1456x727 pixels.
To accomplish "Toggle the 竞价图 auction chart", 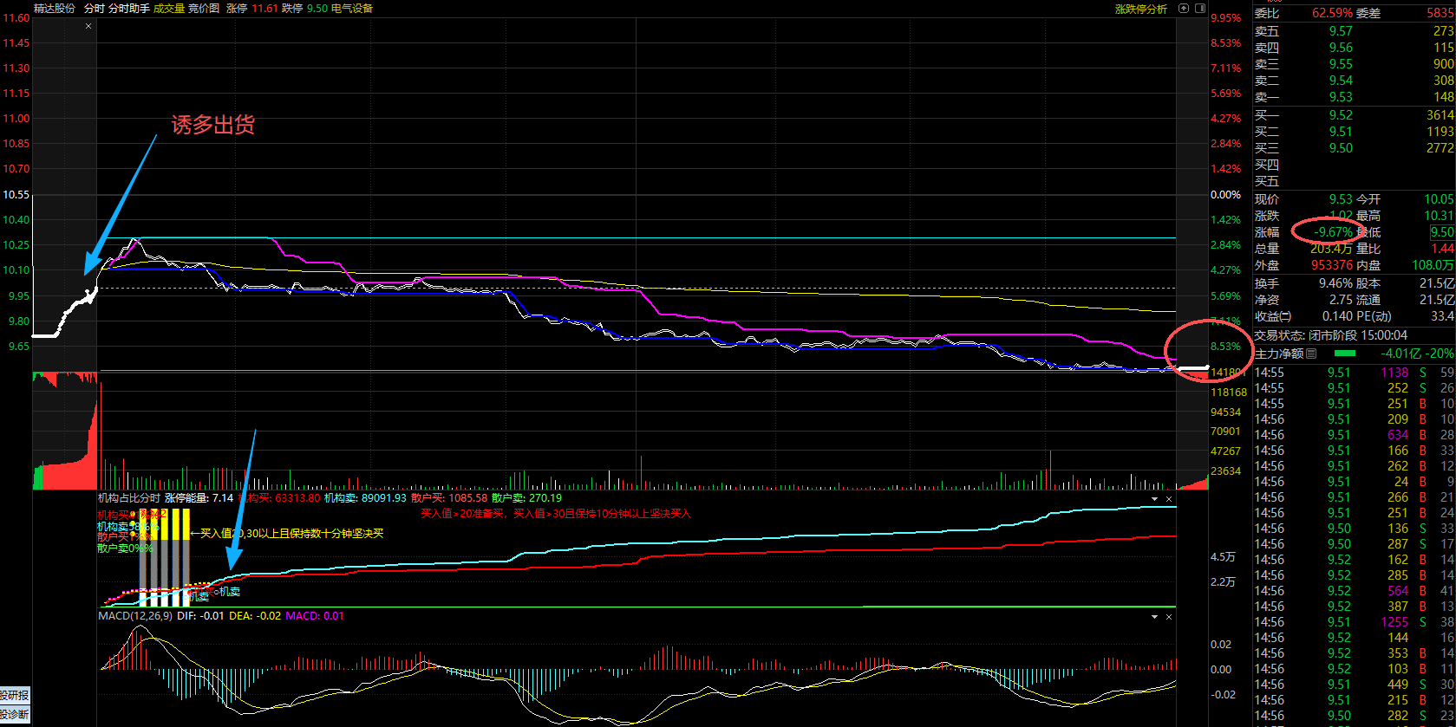I will (x=204, y=9).
